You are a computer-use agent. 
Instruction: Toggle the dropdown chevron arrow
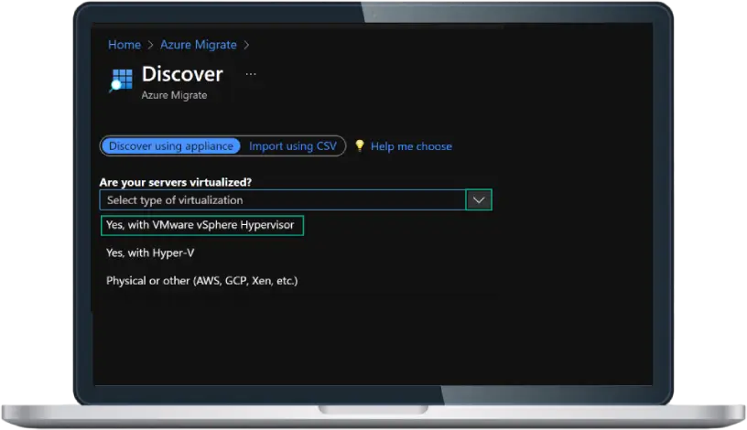point(479,200)
